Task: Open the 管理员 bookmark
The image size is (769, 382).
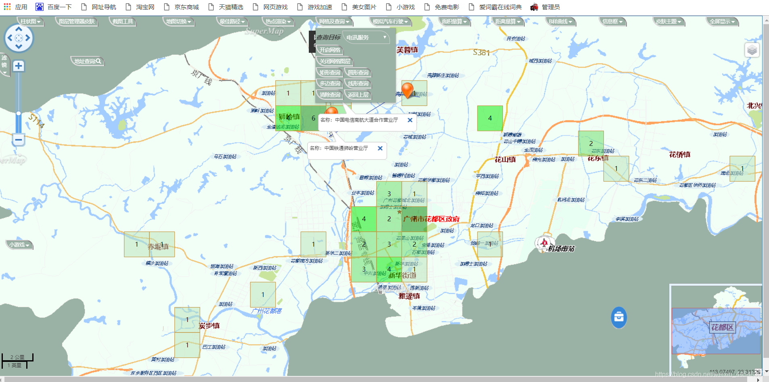Action: click(x=545, y=7)
